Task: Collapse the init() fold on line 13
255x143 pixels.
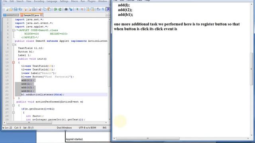Action: [14, 62]
